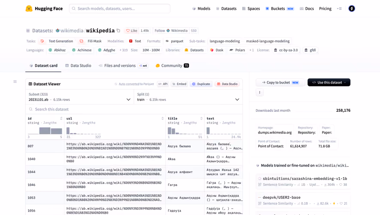Sort by the url column icon
The image size is (380, 215).
tap(162, 118)
